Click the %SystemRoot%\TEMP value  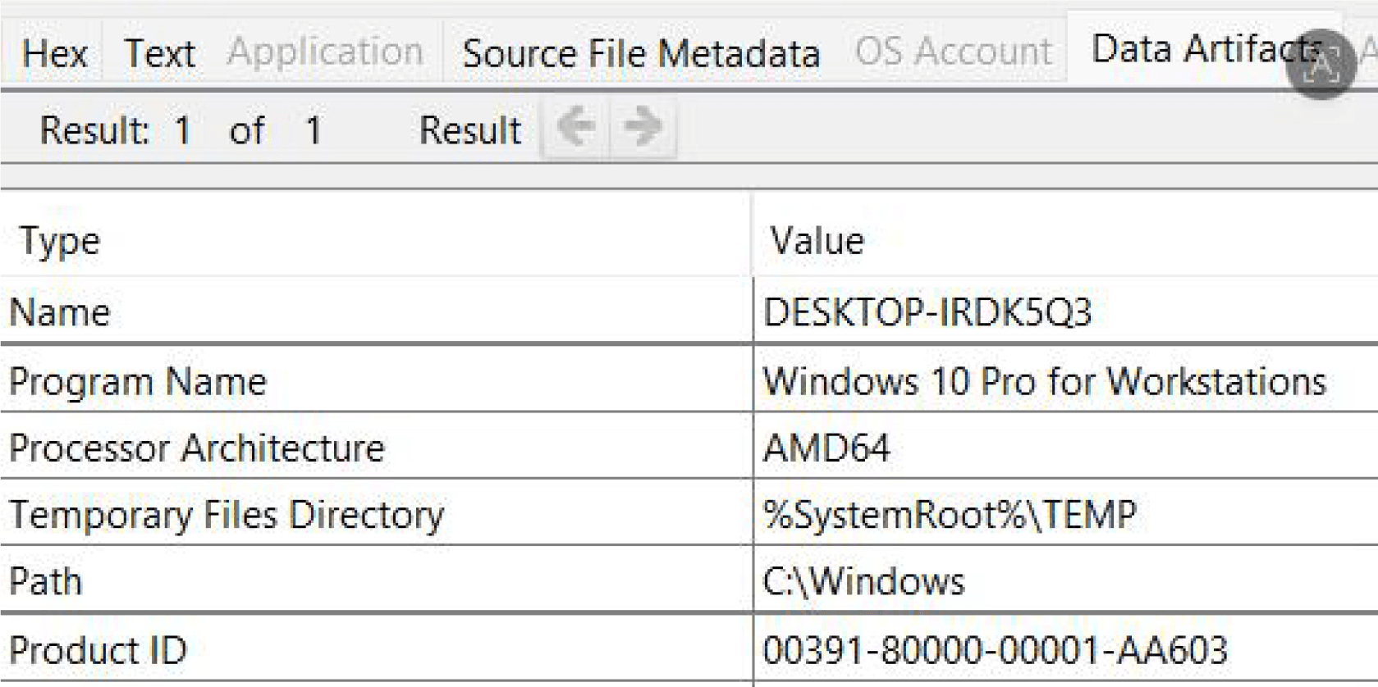[950, 515]
